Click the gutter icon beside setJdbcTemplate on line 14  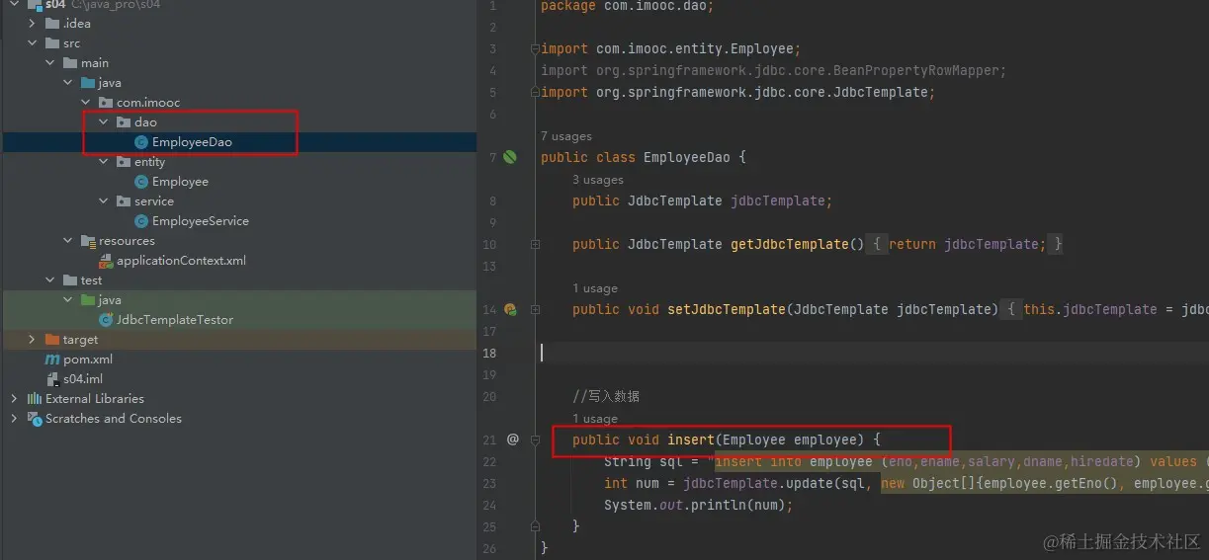[x=510, y=309]
